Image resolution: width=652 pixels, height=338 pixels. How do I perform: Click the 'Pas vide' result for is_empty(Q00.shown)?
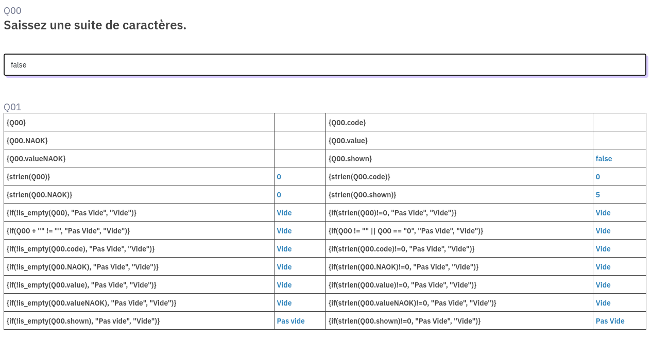pos(290,321)
